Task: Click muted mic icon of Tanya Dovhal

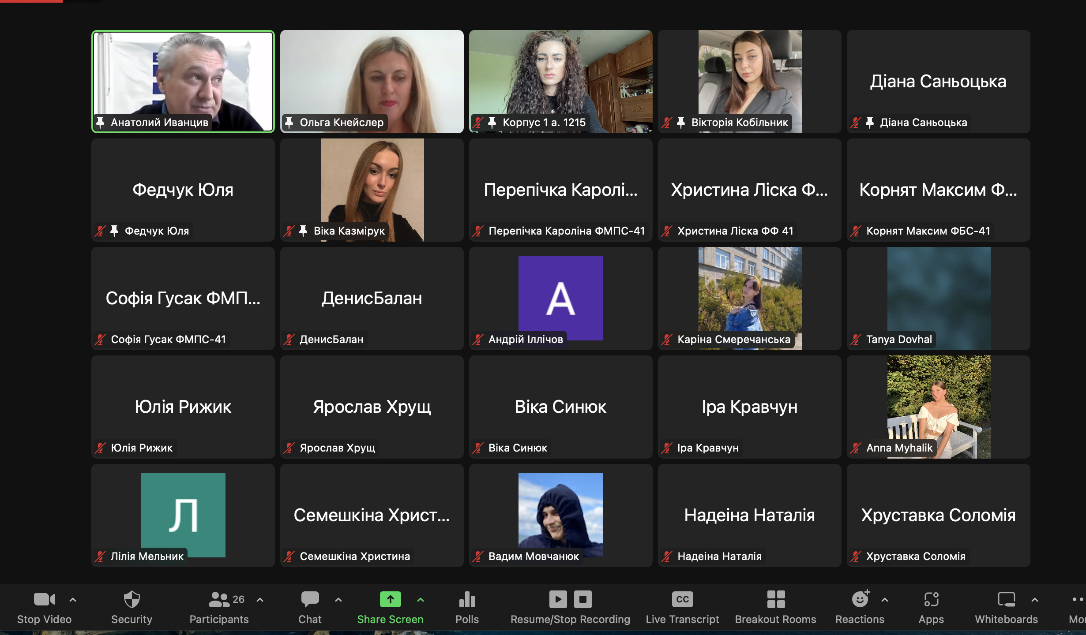Action: point(856,339)
